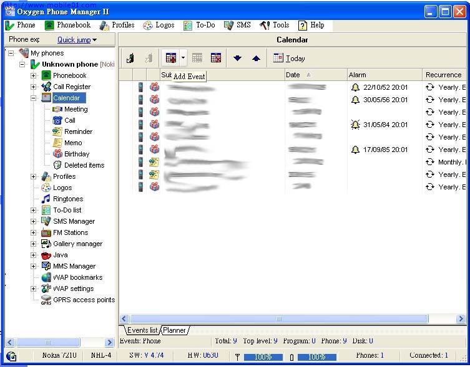The height and width of the screenshot is (367, 470).
Task: Sort by the Recurrence column header
Action: click(444, 75)
